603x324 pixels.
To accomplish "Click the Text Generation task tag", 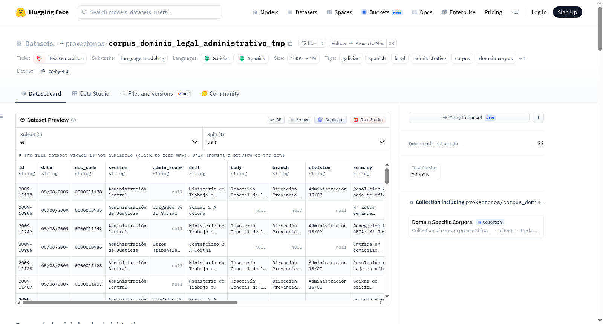I will coord(60,58).
